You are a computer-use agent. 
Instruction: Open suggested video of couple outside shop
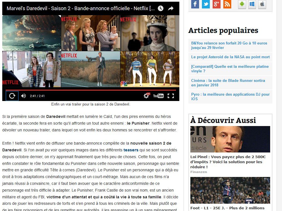click(x=32, y=69)
